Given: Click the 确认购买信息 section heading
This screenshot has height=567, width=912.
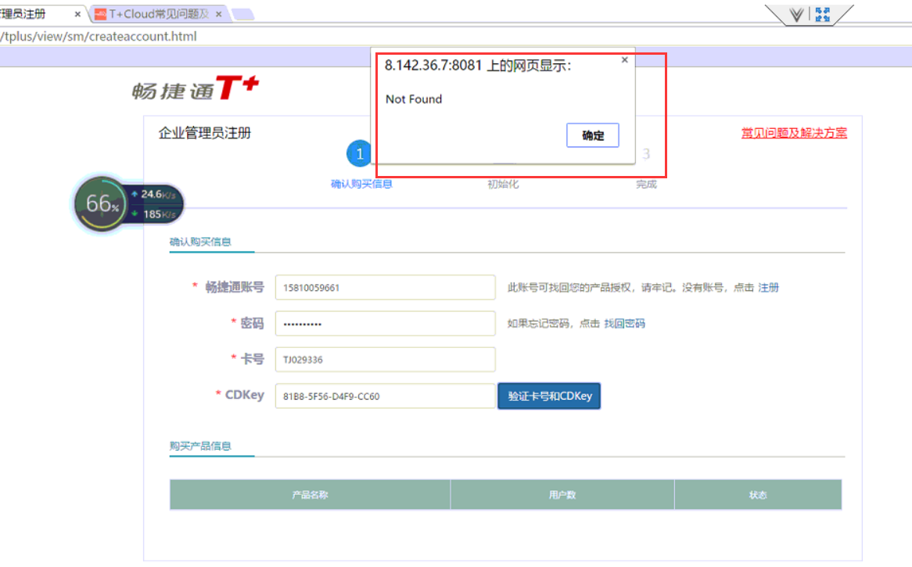Looking at the screenshot, I should (200, 242).
